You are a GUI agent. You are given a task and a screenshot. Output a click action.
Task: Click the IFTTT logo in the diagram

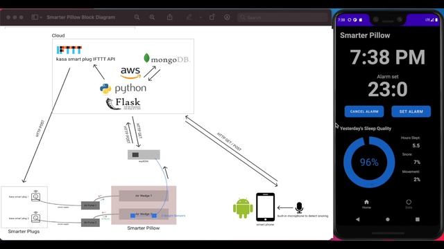69,50
